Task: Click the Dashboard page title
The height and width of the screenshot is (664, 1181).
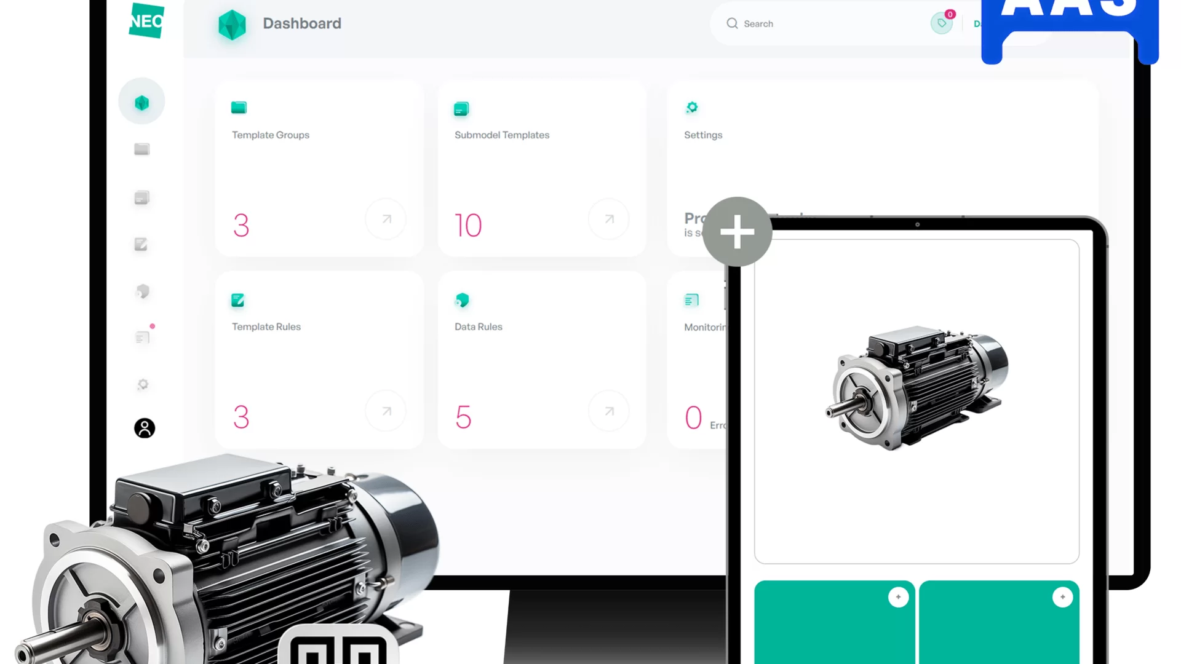Action: (x=302, y=23)
